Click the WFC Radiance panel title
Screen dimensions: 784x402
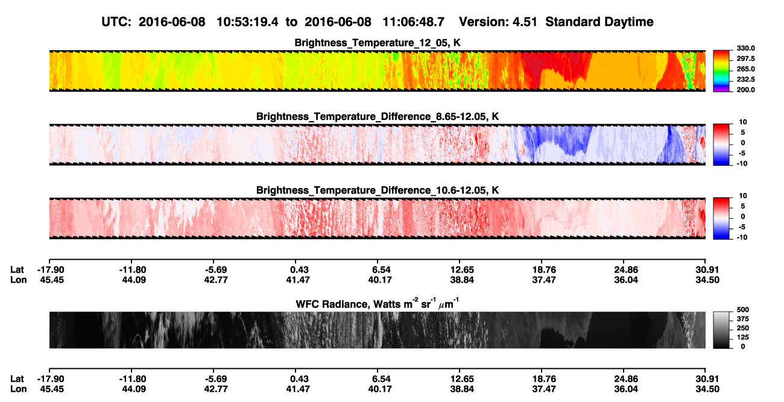(x=378, y=303)
